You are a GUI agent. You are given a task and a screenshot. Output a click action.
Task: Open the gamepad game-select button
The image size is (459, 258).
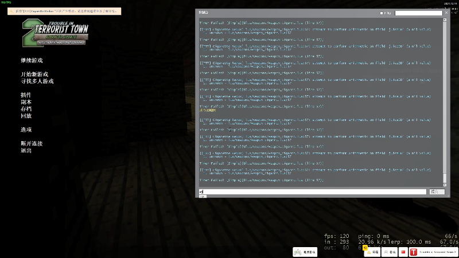pos(305,252)
